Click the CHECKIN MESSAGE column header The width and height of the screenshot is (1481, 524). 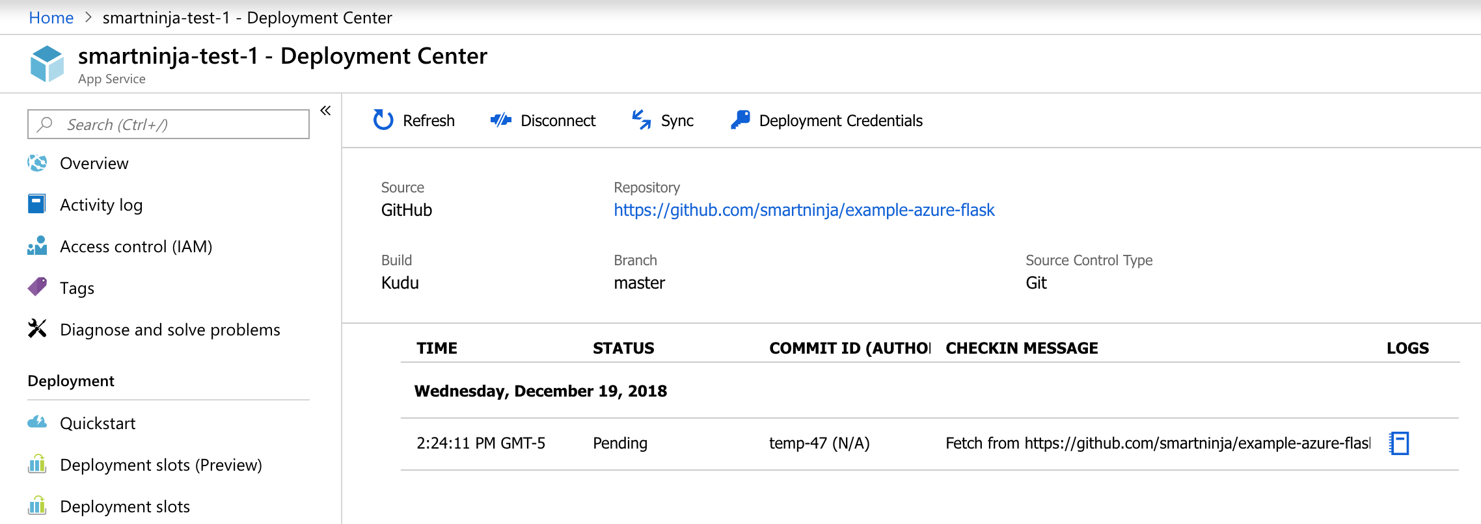tap(1022, 348)
